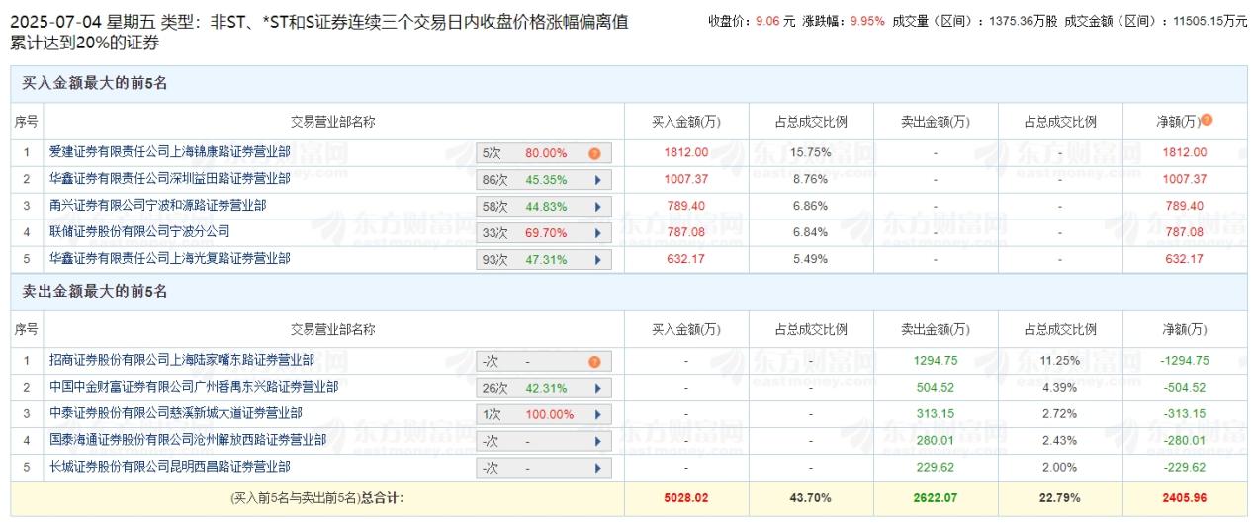Expand the 1次 100.00% details for 中泰证券
1254x527 pixels.
(x=597, y=415)
